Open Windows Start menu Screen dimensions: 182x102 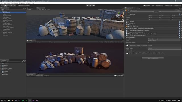point(2,101)
